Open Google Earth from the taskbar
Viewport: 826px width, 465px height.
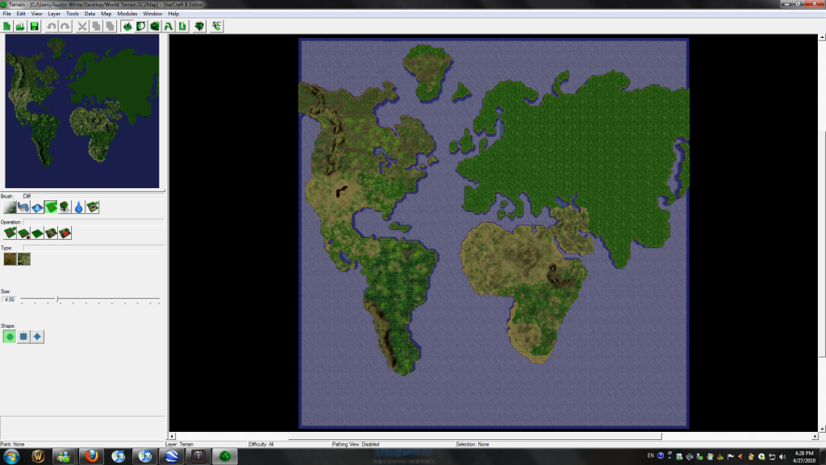tap(171, 456)
